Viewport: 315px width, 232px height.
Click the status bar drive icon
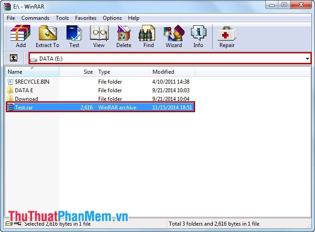[9, 223]
